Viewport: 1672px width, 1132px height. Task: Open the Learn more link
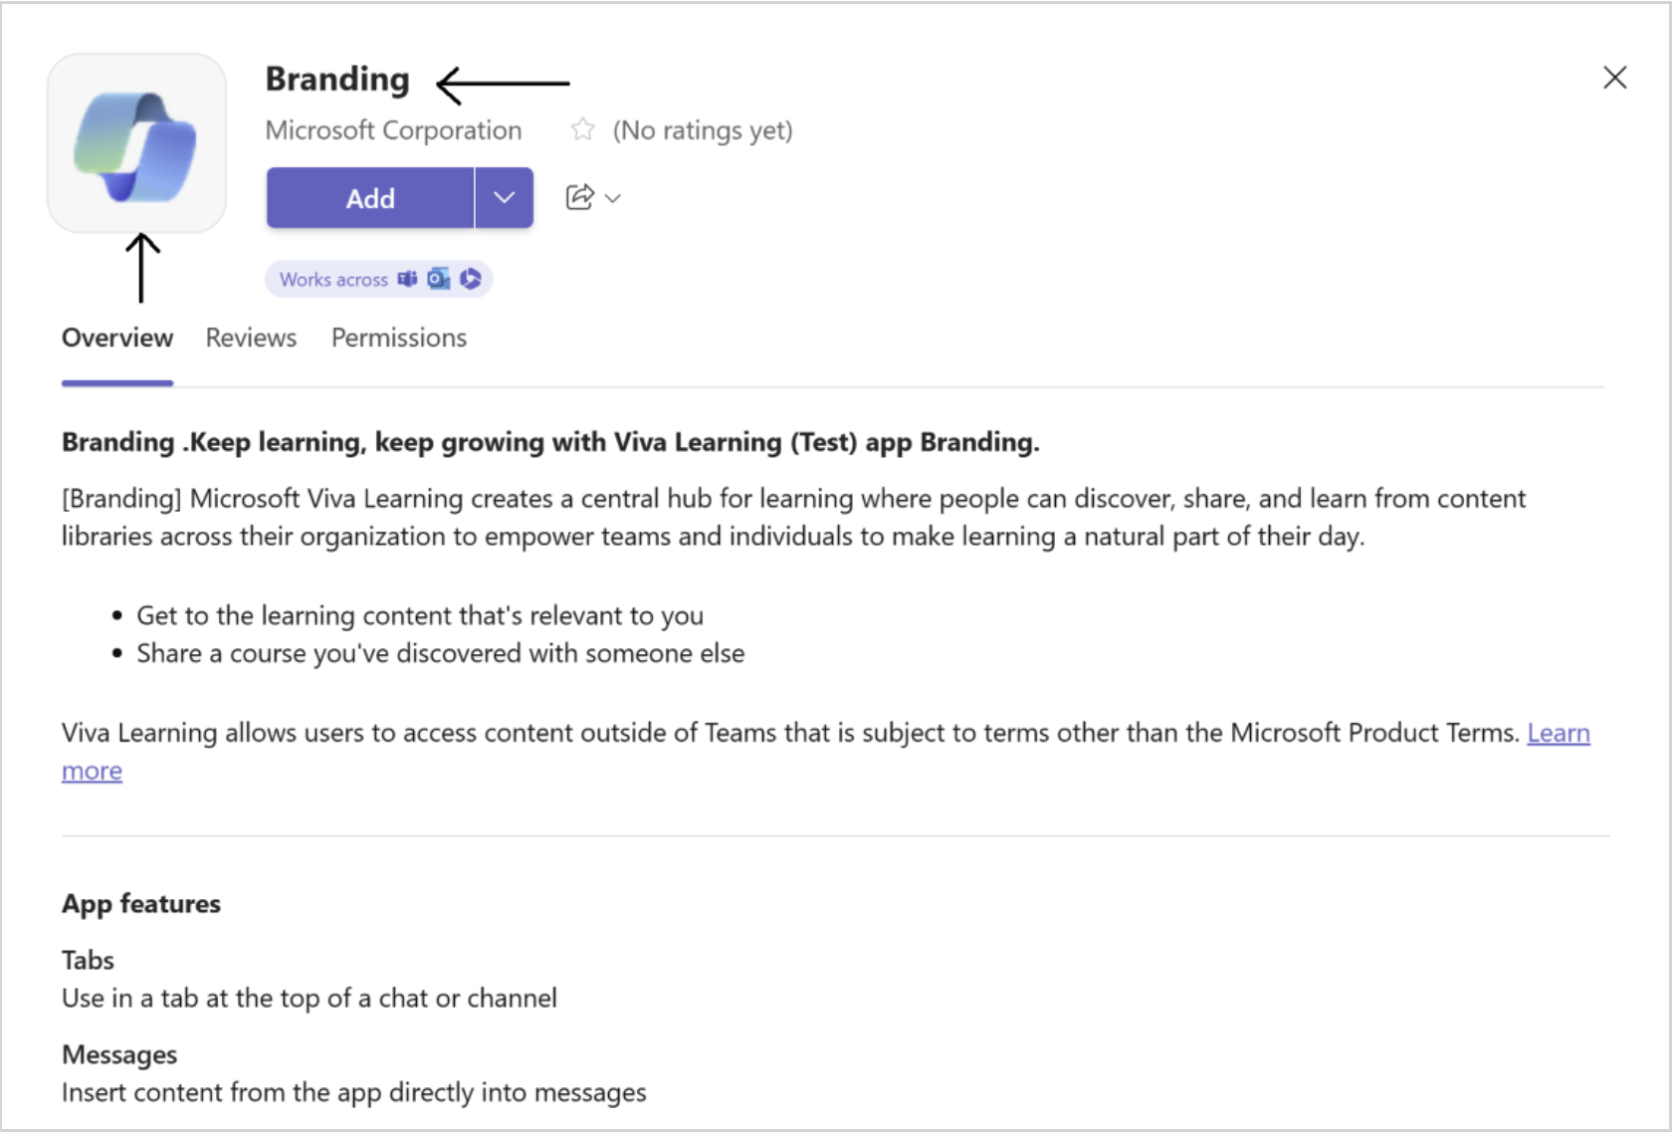(x=1559, y=734)
